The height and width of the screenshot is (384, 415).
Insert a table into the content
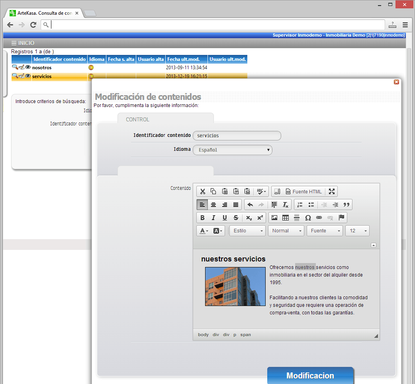[286, 218]
